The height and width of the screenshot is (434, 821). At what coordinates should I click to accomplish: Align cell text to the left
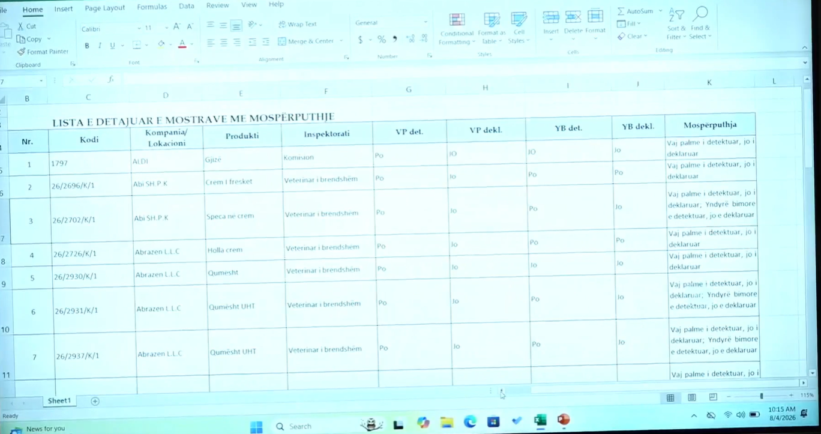211,43
